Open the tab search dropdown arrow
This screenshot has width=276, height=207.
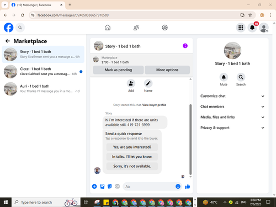[5, 5]
